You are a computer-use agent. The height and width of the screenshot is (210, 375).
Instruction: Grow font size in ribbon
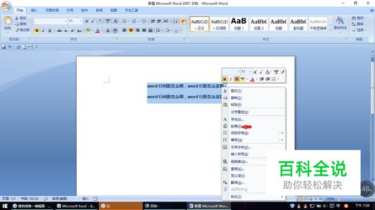(87, 21)
